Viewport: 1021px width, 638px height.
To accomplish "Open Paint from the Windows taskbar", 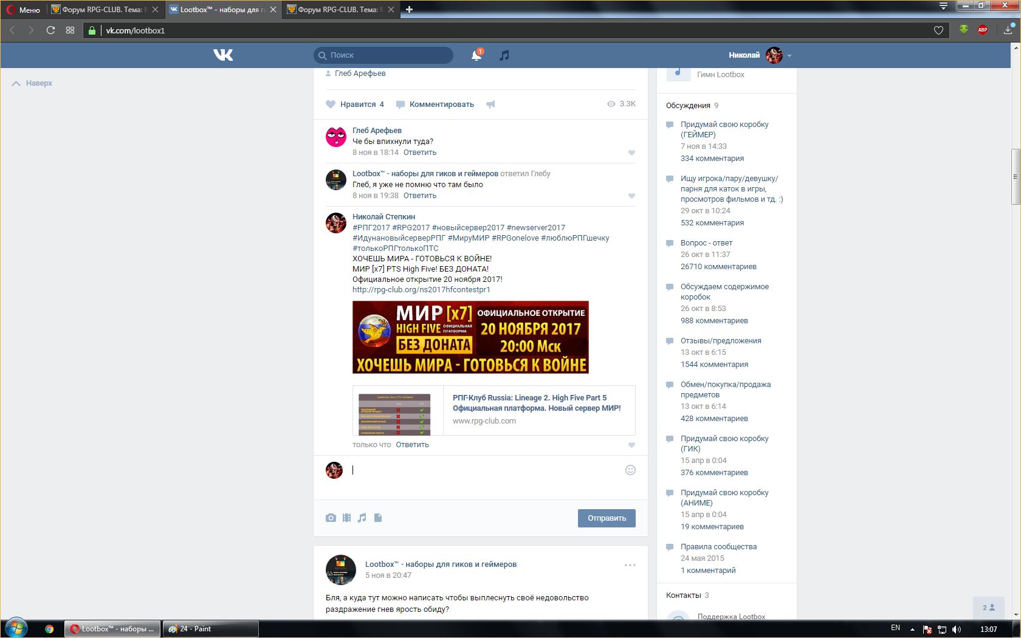I will 210,629.
